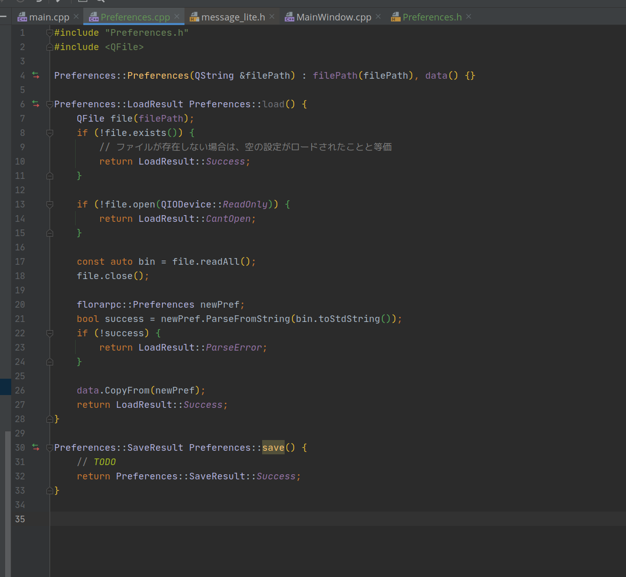Collapse the include section fold marker on line 1
626x577 pixels.
pyautogui.click(x=50, y=33)
